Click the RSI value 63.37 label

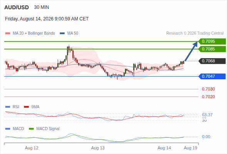(x=207, y=115)
